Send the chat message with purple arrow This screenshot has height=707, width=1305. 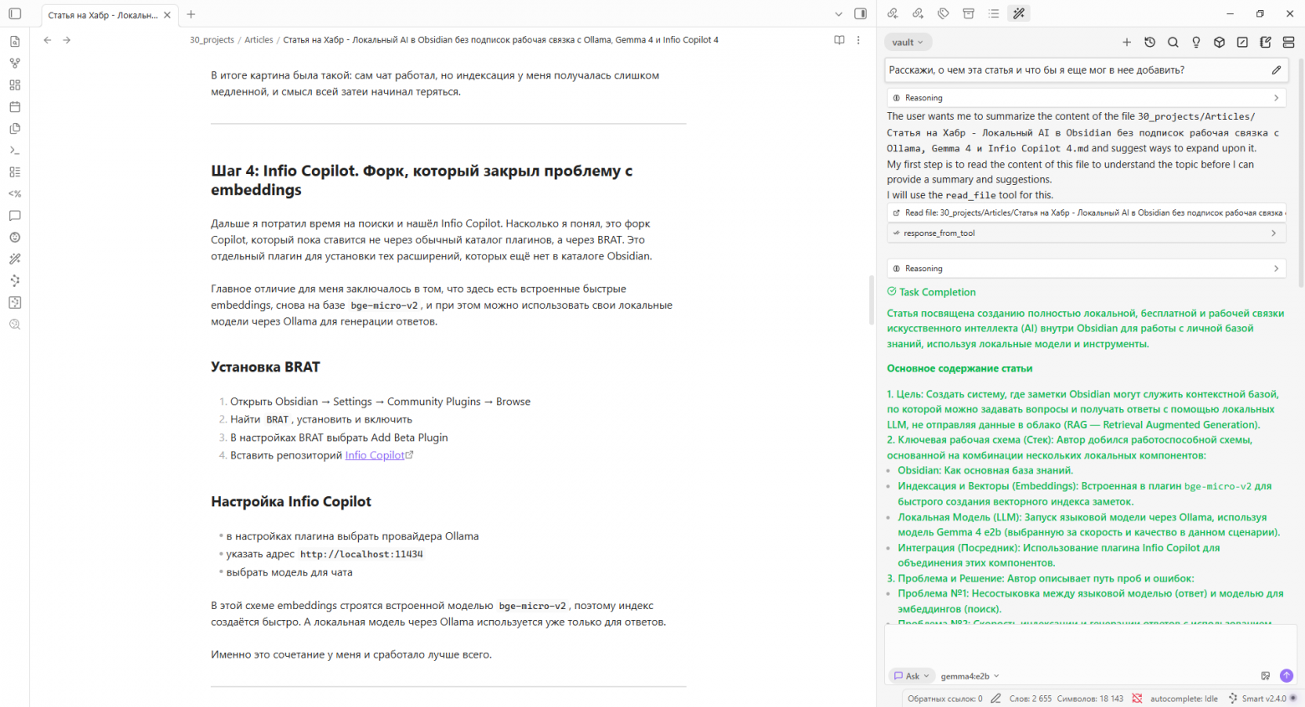(1287, 676)
